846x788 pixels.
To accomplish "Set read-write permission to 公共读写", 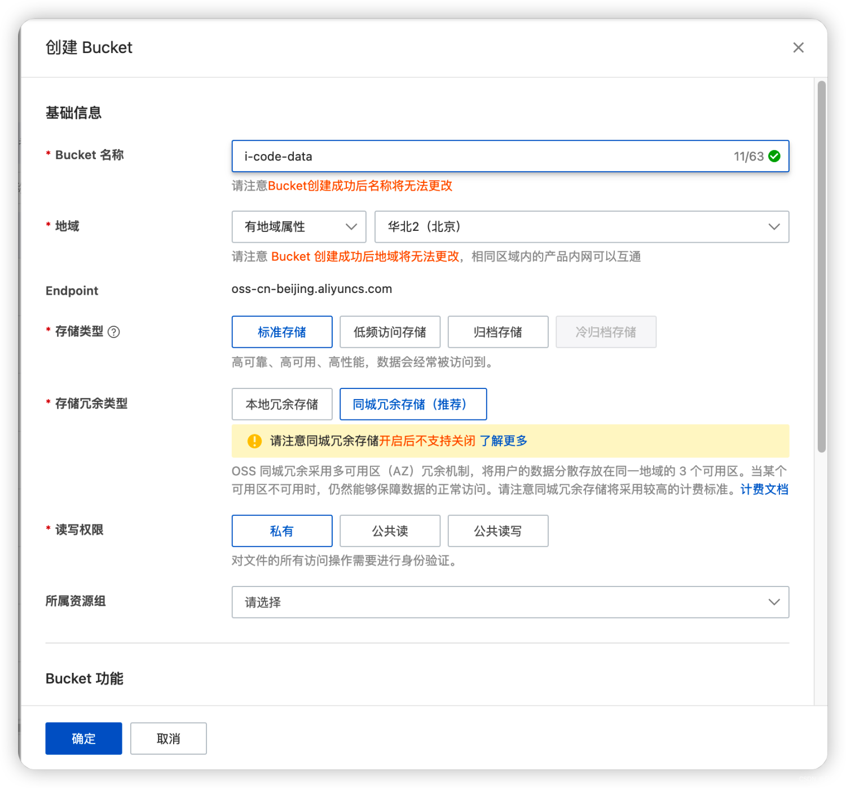I will tap(498, 531).
